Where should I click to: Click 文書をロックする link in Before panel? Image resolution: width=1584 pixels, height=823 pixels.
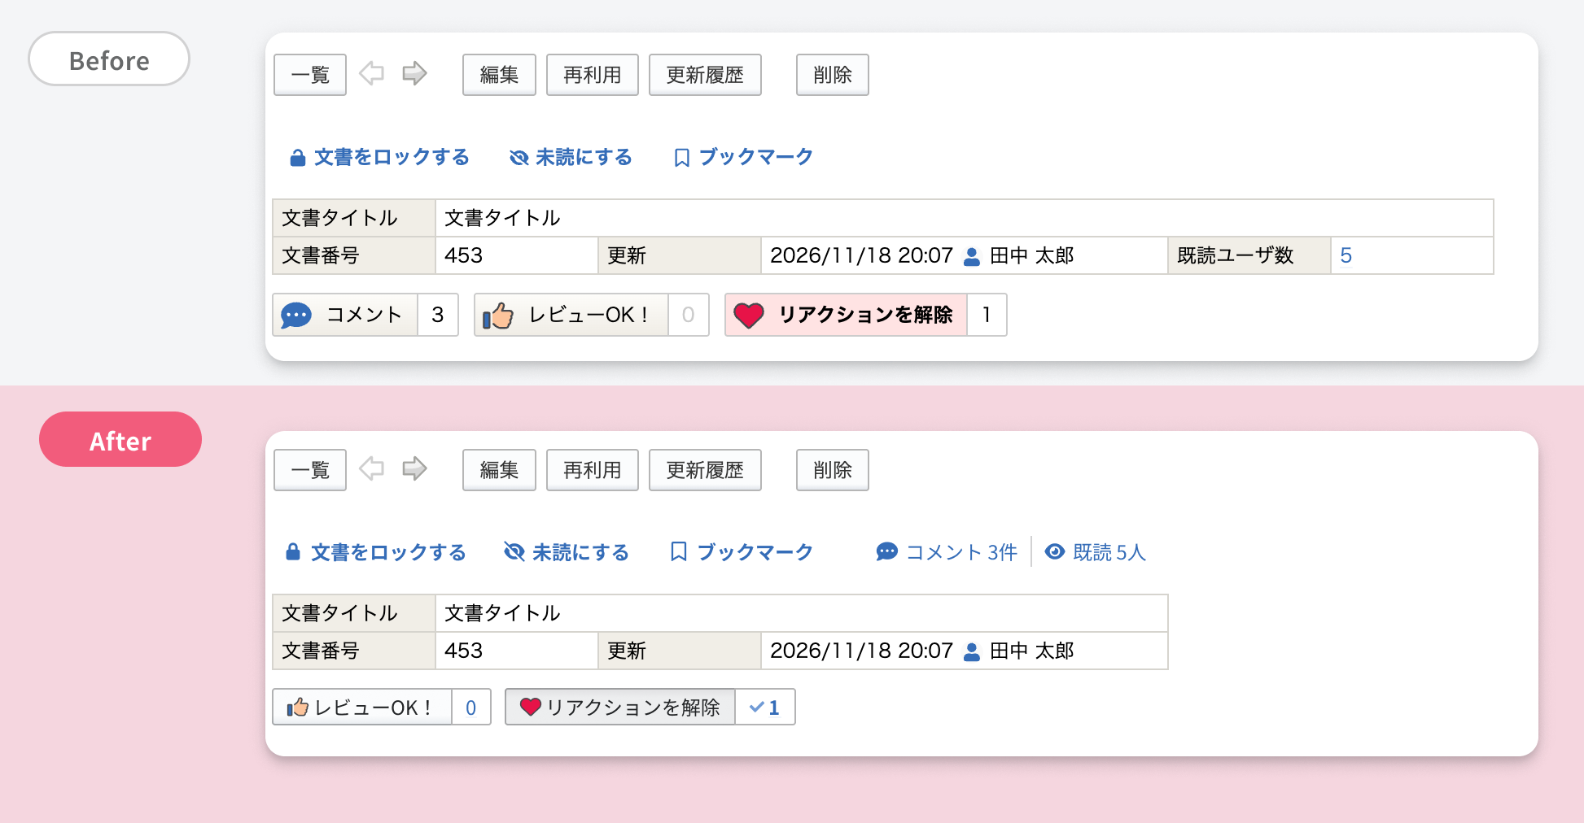392,157
